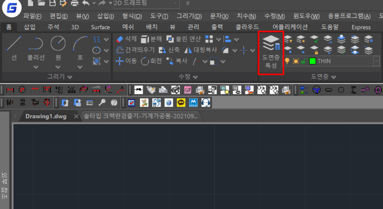383x209 pixels.
Task: Expand the 원 dropdown arrow
Action: tap(58, 67)
